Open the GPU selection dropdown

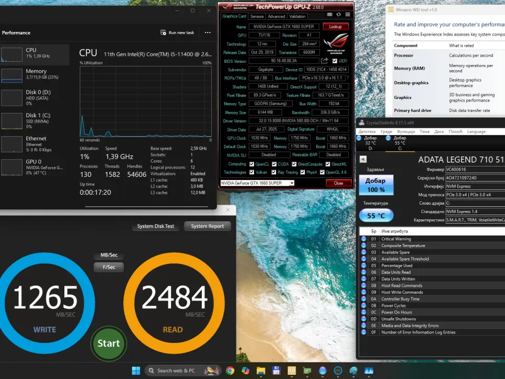291,183
